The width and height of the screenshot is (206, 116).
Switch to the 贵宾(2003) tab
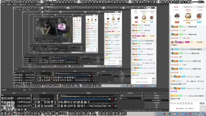188,7
